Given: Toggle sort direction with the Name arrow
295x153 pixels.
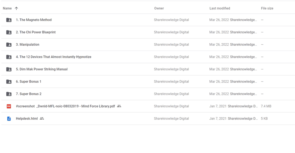Looking at the screenshot, I should pos(16,8).
